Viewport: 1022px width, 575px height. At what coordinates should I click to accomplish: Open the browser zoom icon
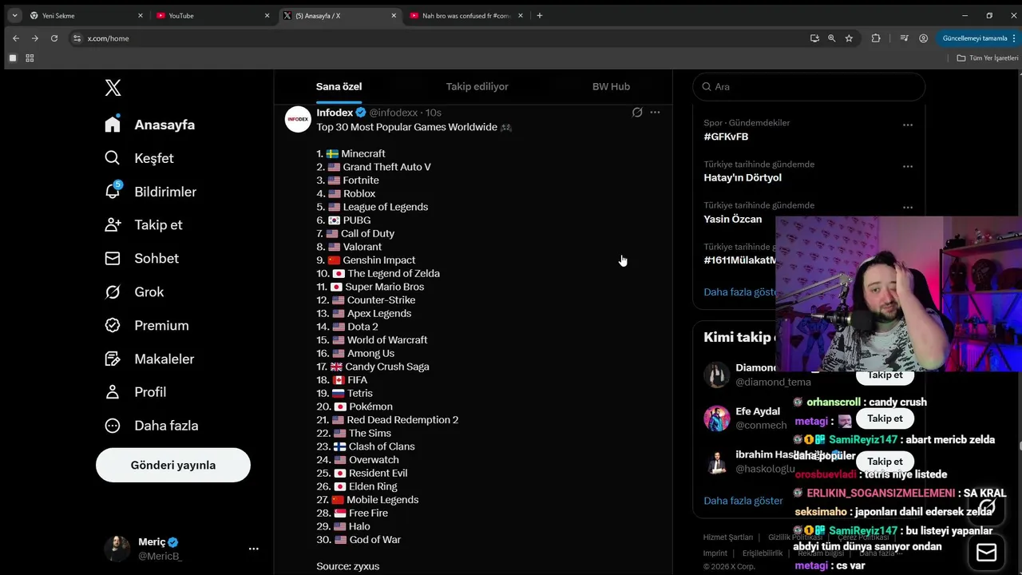click(831, 38)
